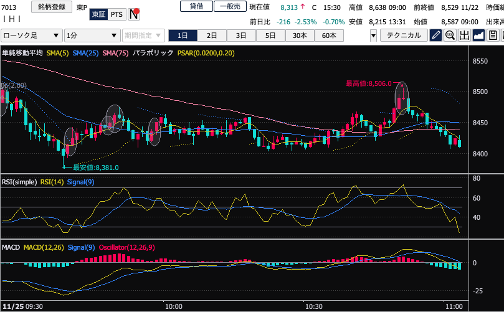Click the 最高値 8,506.0 candle marker
This screenshot has width=504, height=312.
point(402,96)
